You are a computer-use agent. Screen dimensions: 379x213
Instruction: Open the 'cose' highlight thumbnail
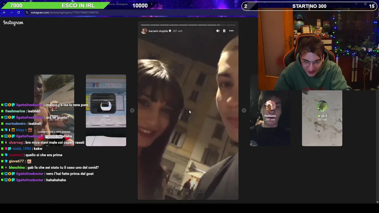[x=106, y=110]
